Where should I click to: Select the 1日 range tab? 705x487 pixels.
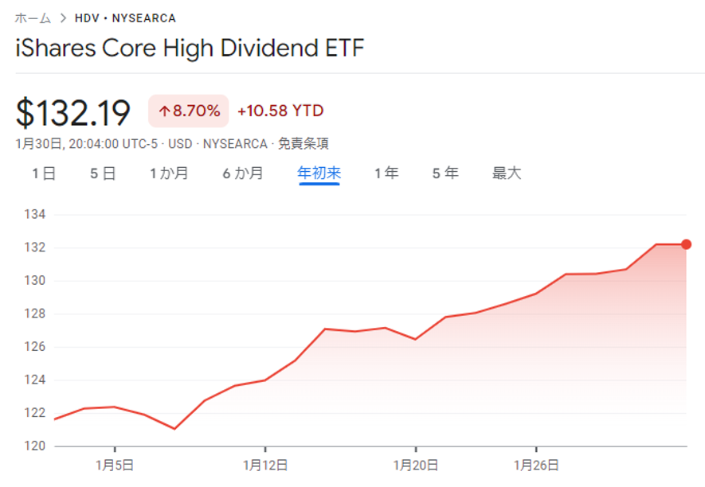(x=44, y=173)
